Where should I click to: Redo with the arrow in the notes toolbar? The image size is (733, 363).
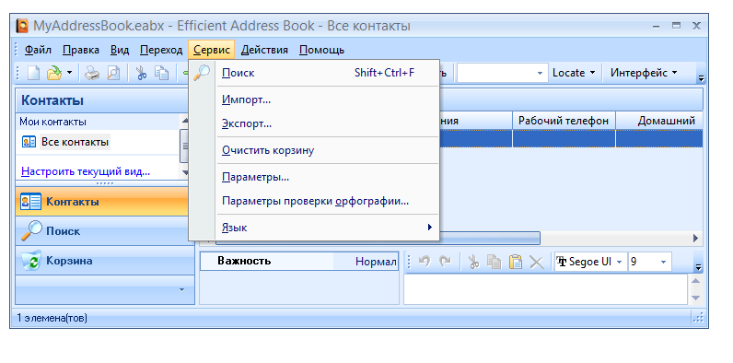(x=445, y=262)
